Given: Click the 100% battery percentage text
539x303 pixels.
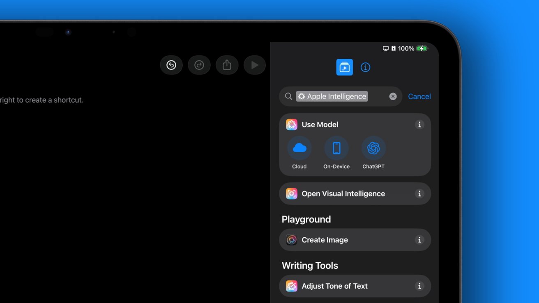Looking at the screenshot, I should 406,48.
